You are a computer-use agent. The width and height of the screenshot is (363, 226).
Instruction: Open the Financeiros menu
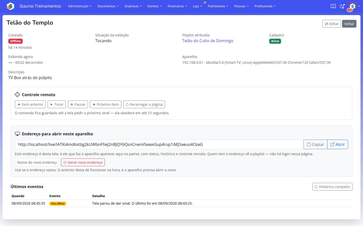coord(177,6)
